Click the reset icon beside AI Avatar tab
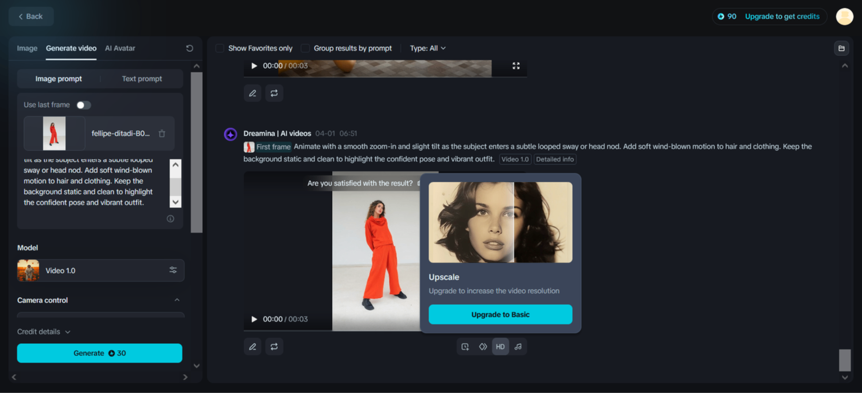 (x=189, y=48)
